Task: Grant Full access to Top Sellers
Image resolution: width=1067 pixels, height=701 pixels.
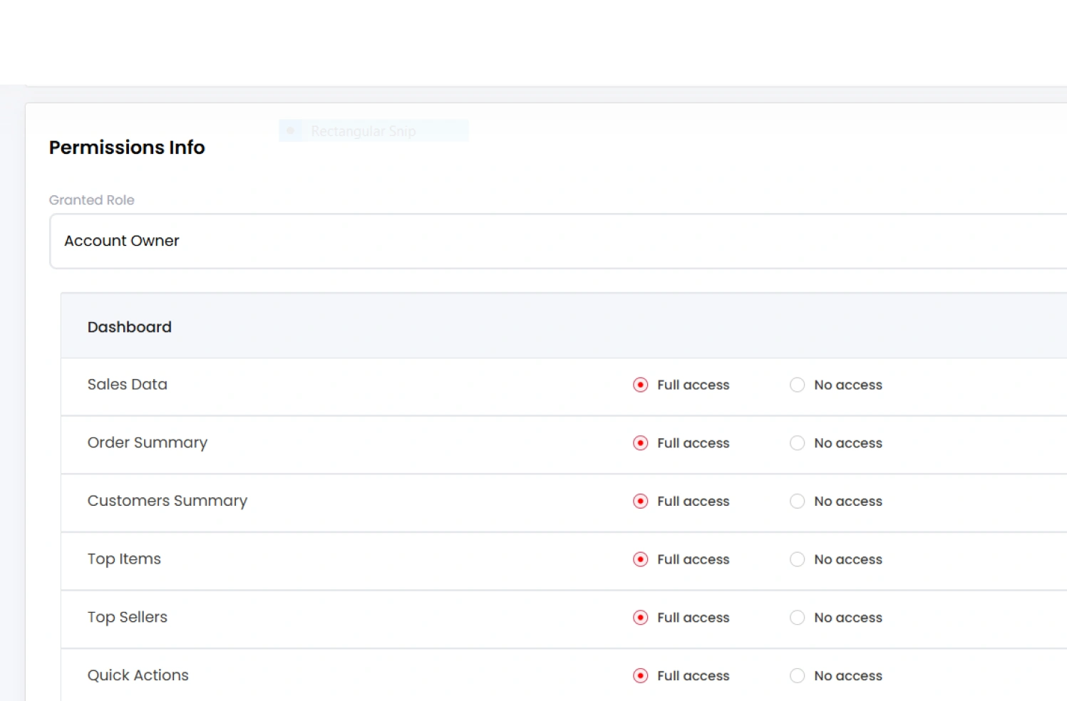Action: tap(641, 618)
